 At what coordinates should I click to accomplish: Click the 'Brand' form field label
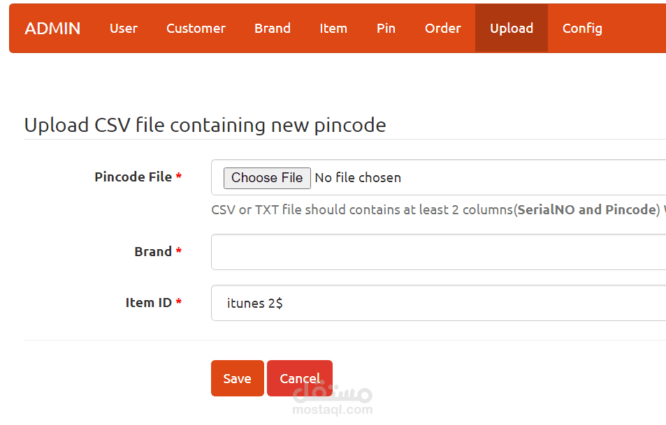pos(153,252)
